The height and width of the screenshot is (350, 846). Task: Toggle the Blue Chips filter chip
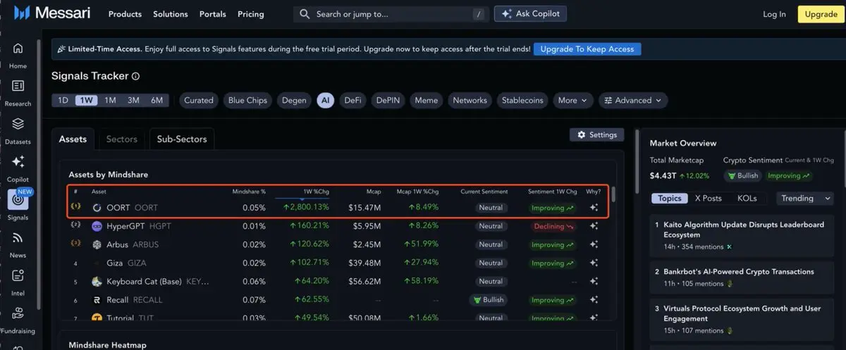pyautogui.click(x=247, y=100)
